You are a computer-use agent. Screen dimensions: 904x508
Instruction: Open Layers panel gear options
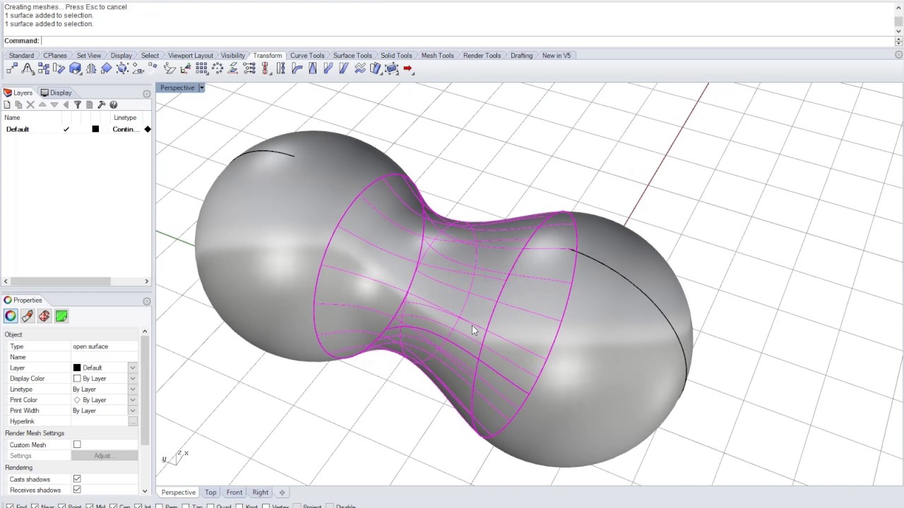[147, 93]
